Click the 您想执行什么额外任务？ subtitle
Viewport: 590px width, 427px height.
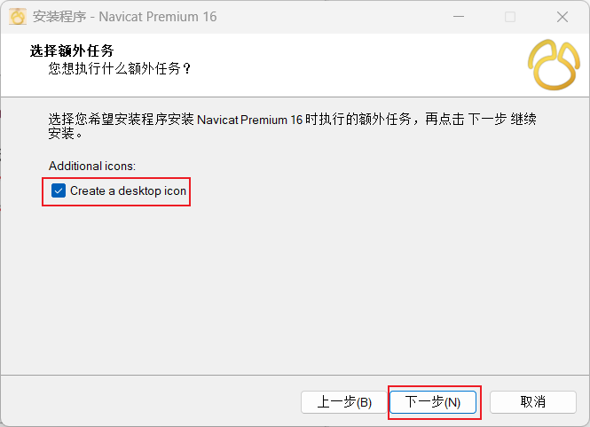120,68
